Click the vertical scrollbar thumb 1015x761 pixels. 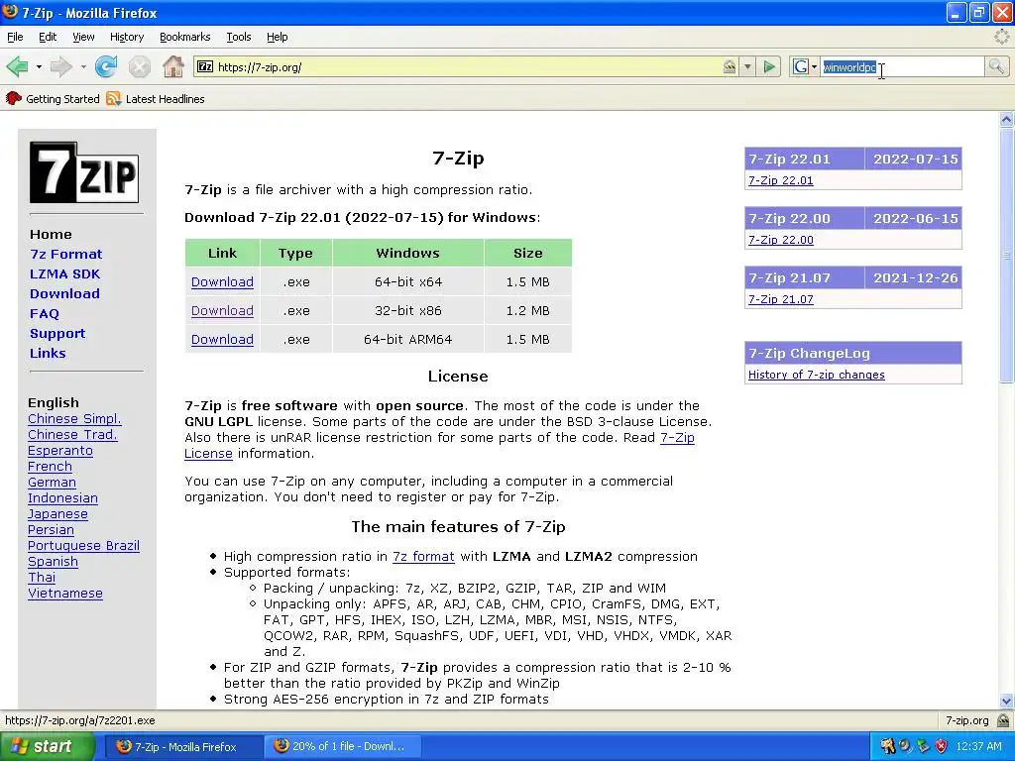click(x=1006, y=255)
